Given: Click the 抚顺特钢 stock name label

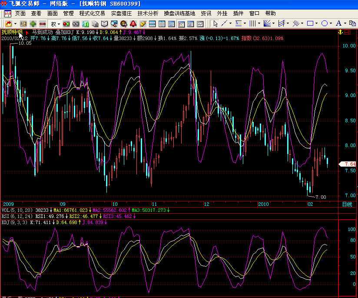Looking at the screenshot, I should (11, 32).
